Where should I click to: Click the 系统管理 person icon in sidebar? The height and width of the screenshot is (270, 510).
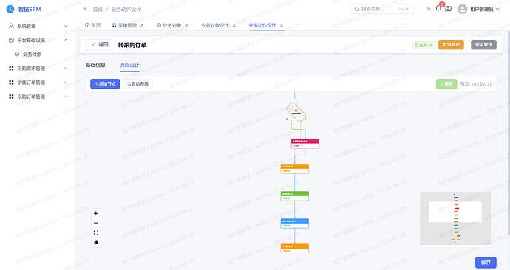pyautogui.click(x=11, y=26)
